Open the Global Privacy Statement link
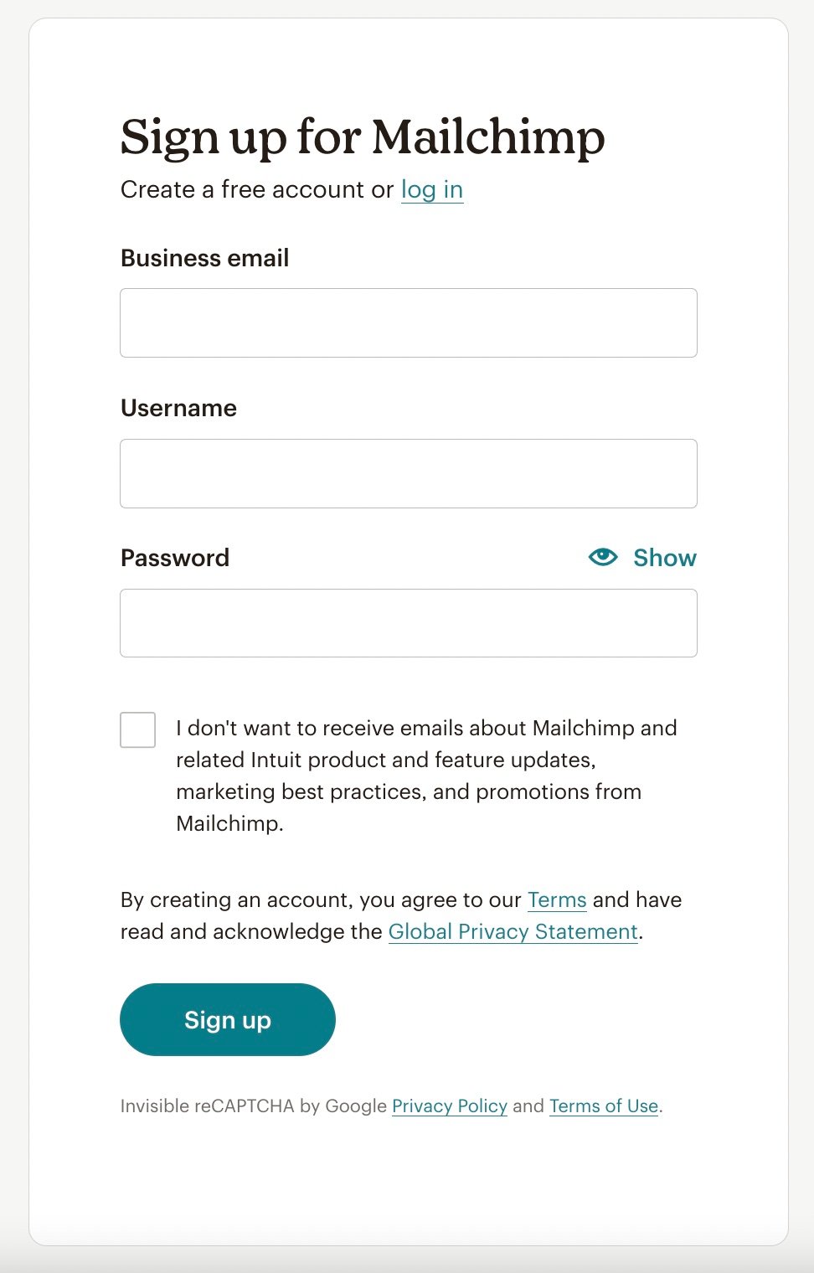Screen dimensions: 814x1273 pos(513,930)
